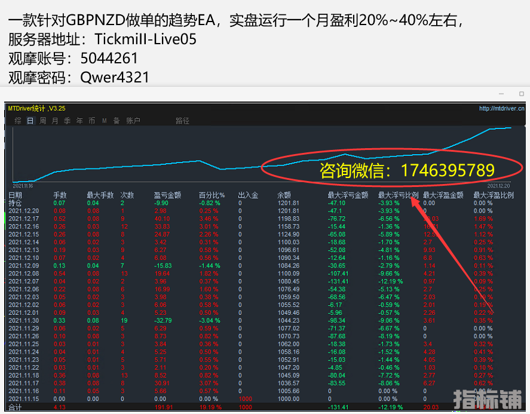This screenshot has width=530, height=414.
Task: Open the 周 weekly tab
Action: 42,121
